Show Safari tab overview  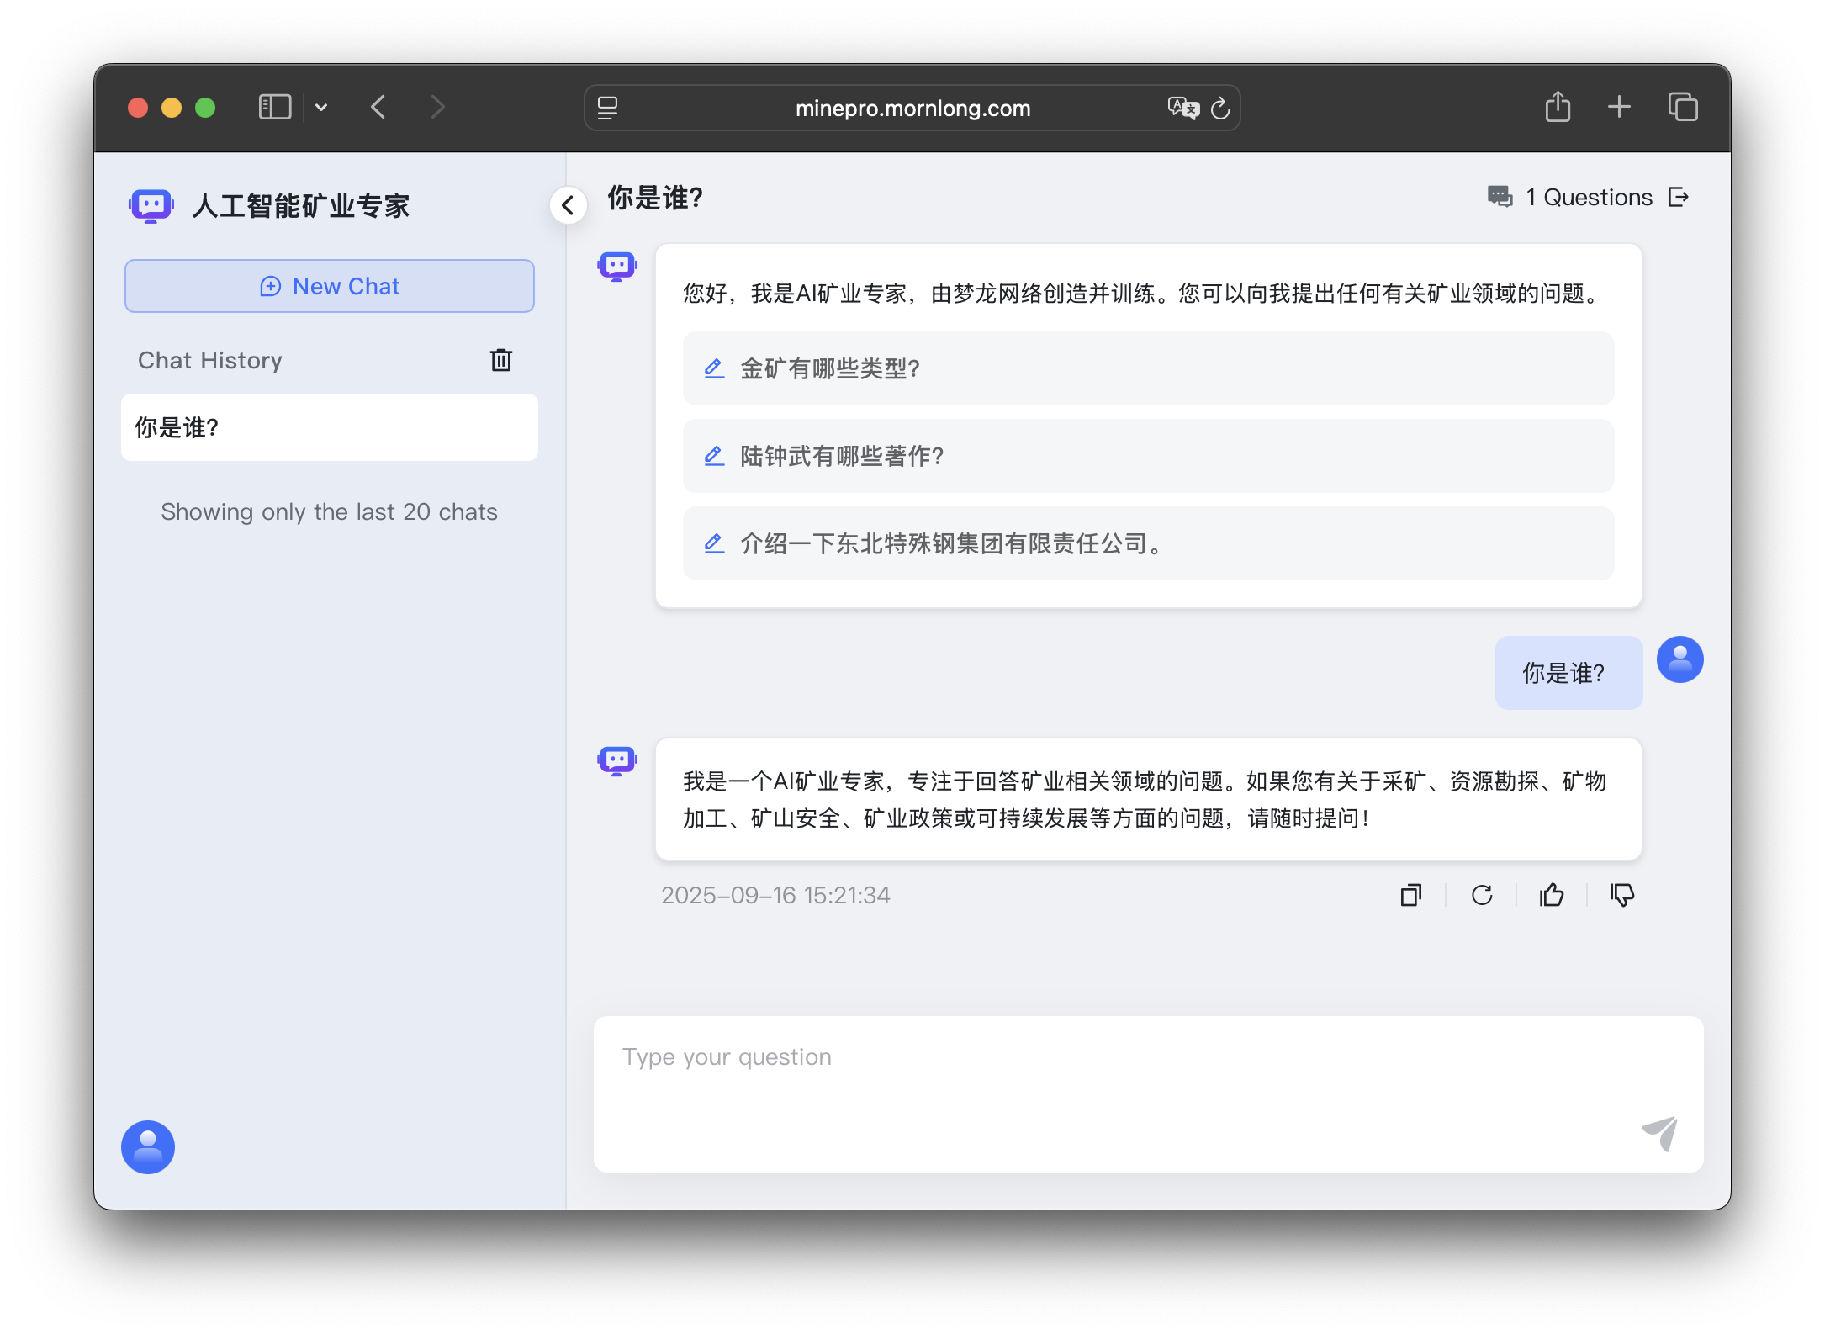1683,107
